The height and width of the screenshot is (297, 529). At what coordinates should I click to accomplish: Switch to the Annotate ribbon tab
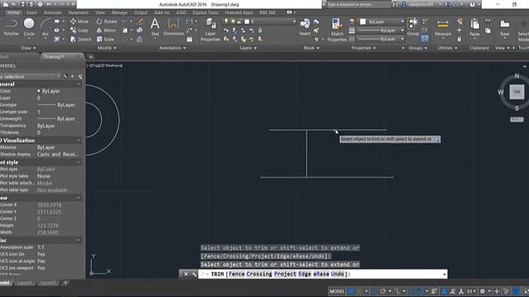click(53, 12)
